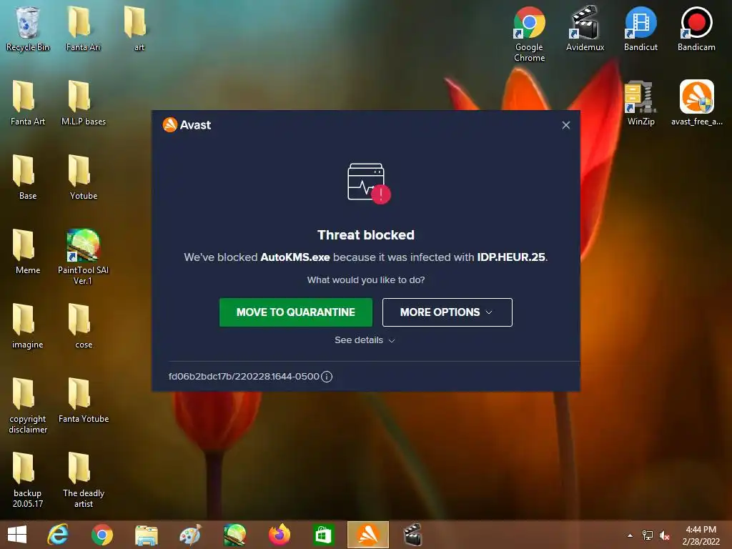Select the imagine folder

[28, 326]
